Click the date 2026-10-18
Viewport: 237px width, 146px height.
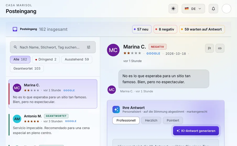176,54
